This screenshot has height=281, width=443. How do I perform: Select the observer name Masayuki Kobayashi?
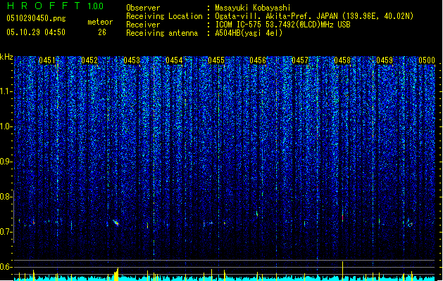[x=253, y=8]
